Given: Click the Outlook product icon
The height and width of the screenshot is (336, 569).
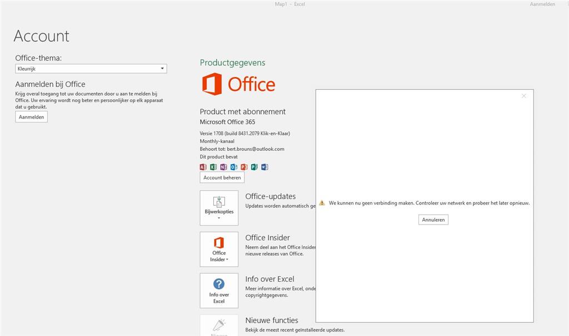Looking at the screenshot, I should pyautogui.click(x=234, y=167).
